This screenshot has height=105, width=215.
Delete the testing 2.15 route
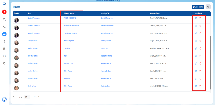coord(200,64)
